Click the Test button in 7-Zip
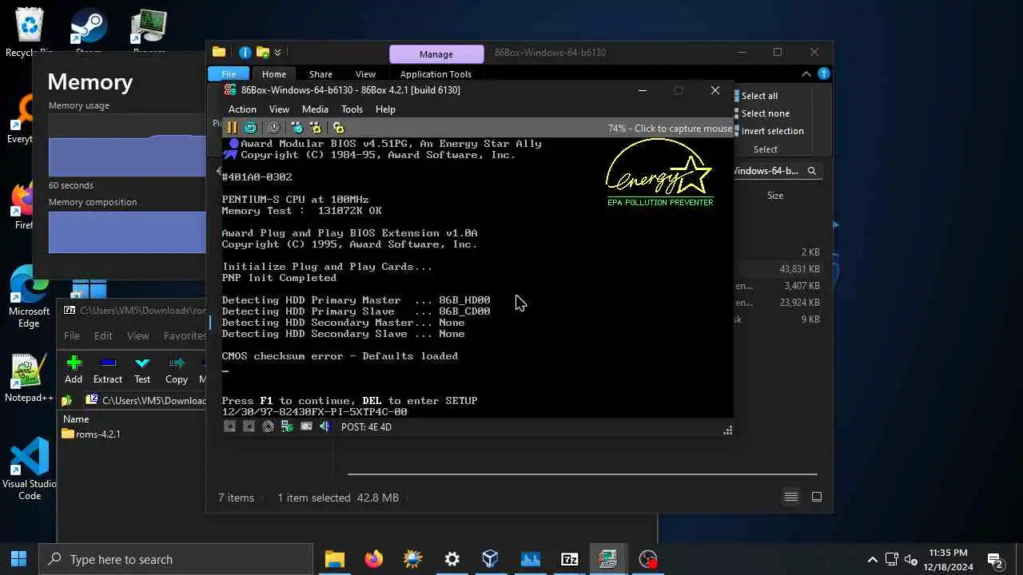Screen dimensions: 1023x575 tap(142, 370)
